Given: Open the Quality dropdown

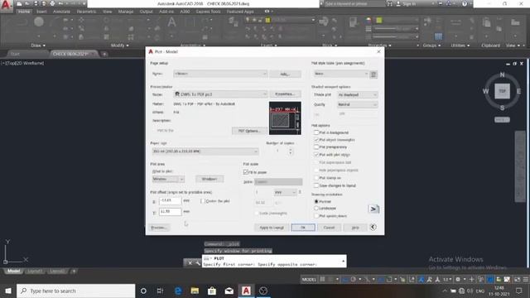Looking at the screenshot, I should click(x=357, y=105).
